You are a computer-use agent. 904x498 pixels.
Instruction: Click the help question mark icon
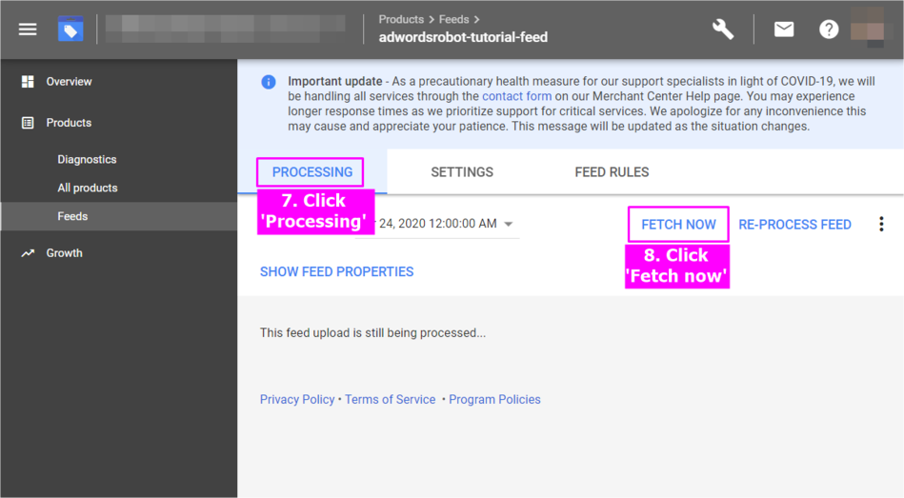coord(829,30)
